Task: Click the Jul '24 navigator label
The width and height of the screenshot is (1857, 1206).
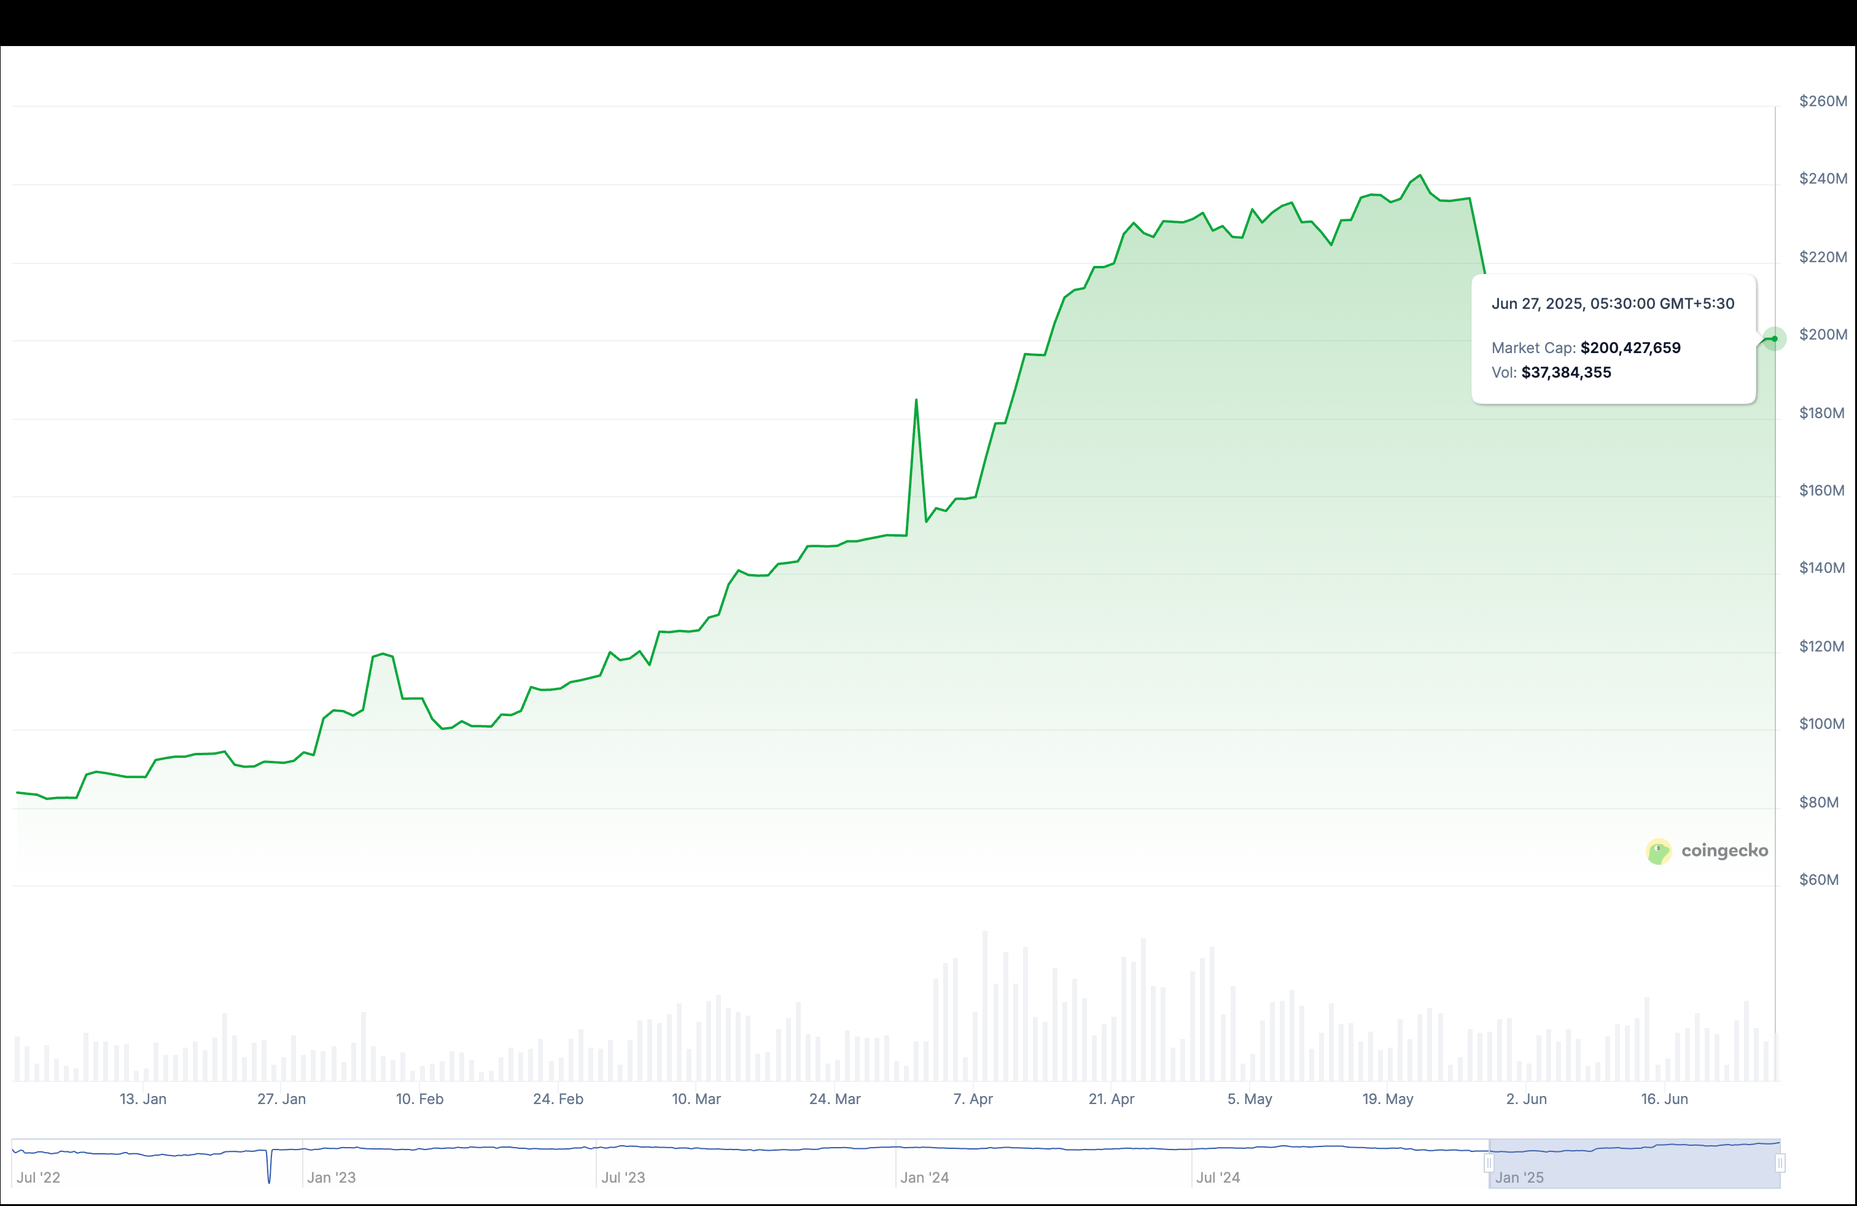Action: [x=1219, y=1178]
